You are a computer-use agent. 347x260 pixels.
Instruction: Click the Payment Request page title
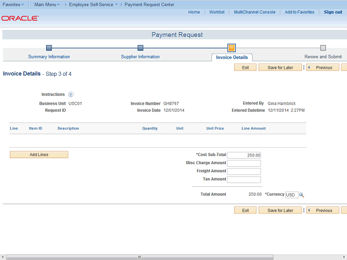point(177,35)
